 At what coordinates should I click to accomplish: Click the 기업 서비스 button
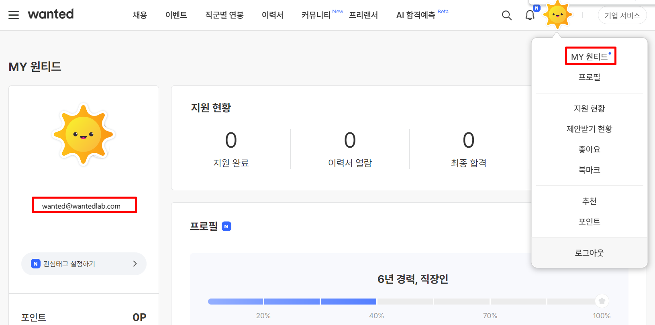pos(622,15)
